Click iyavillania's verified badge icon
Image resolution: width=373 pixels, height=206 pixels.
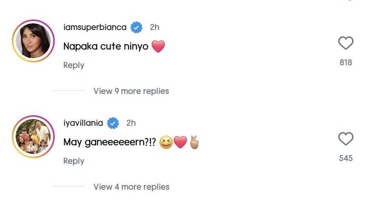(x=113, y=123)
